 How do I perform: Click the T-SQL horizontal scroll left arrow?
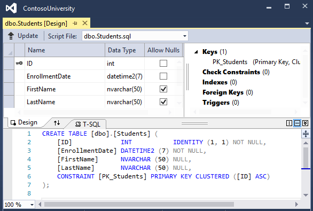pos(40,205)
